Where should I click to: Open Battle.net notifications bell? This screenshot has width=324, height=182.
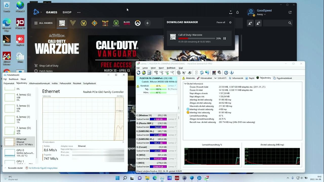pyautogui.click(x=237, y=12)
